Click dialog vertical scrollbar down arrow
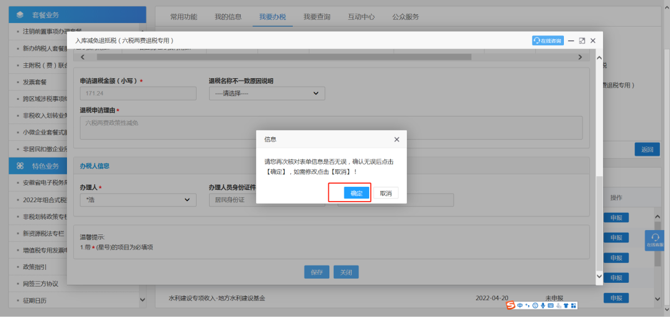This screenshot has height=317, width=670. [599, 277]
